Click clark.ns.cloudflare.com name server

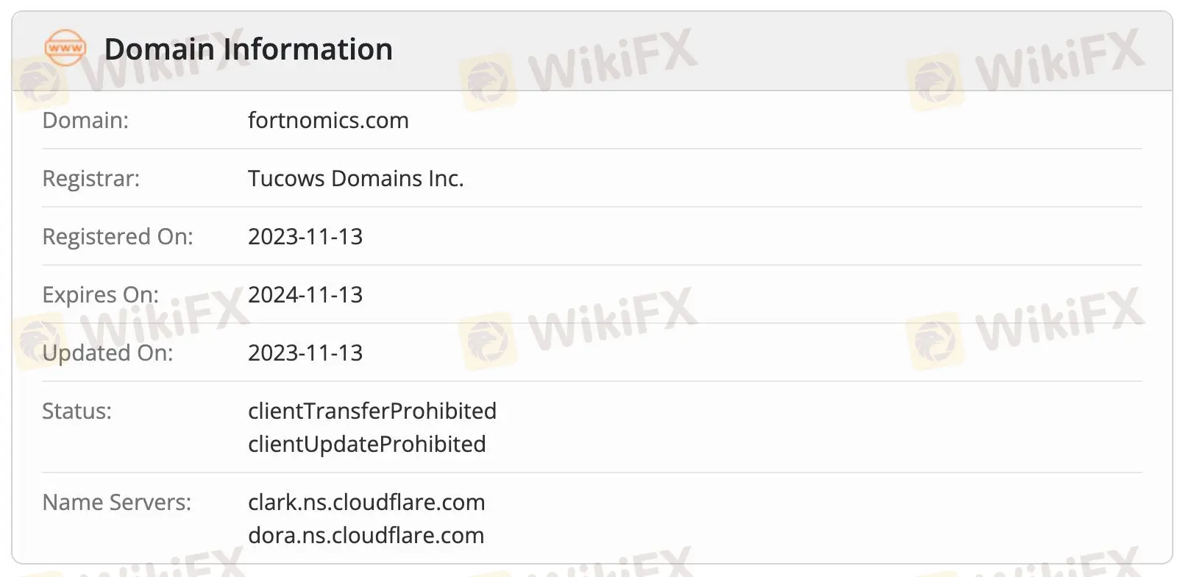[366, 502]
